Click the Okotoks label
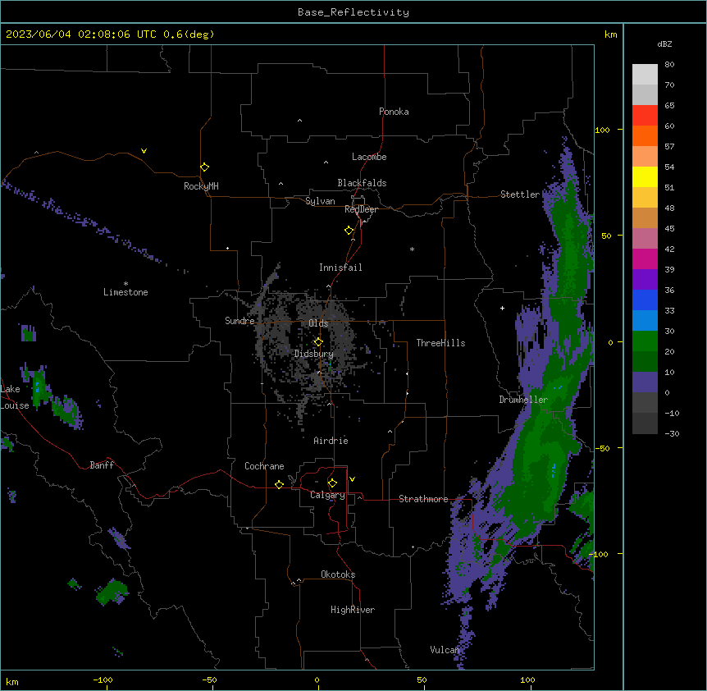707x691 pixels. click(338, 574)
